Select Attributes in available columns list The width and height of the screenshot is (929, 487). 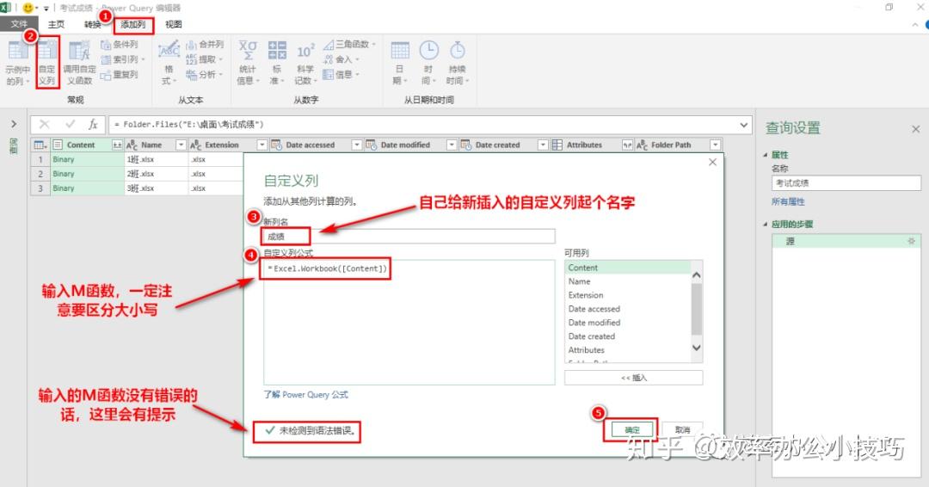coord(628,349)
